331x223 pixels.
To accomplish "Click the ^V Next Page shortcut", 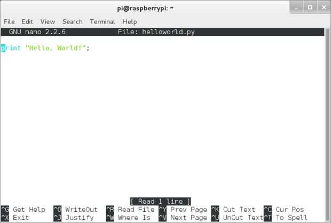I will tap(183, 218).
